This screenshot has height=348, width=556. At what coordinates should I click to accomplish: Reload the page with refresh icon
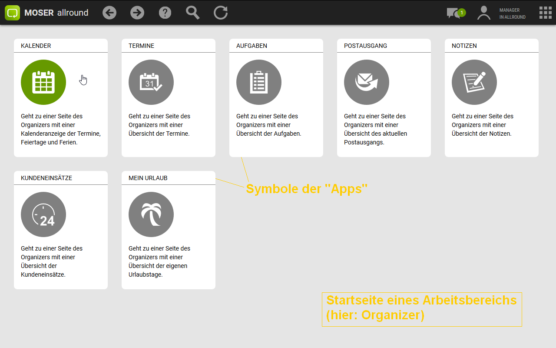click(x=221, y=13)
